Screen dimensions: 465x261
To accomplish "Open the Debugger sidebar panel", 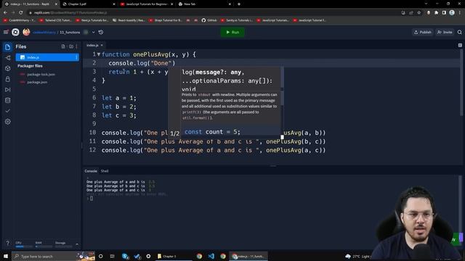I will [x=8, y=90].
